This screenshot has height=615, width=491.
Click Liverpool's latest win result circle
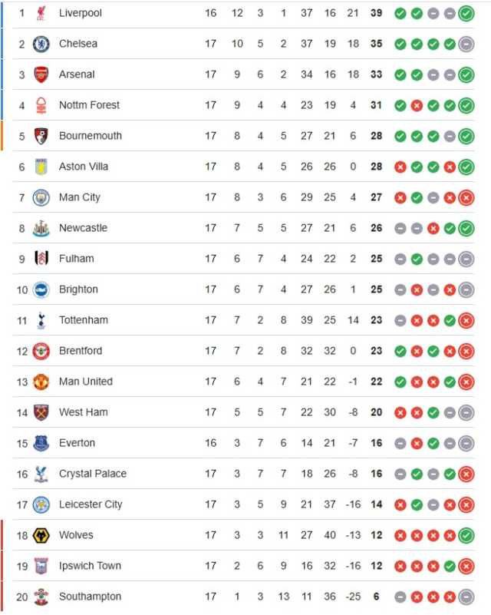pyautogui.click(x=466, y=13)
